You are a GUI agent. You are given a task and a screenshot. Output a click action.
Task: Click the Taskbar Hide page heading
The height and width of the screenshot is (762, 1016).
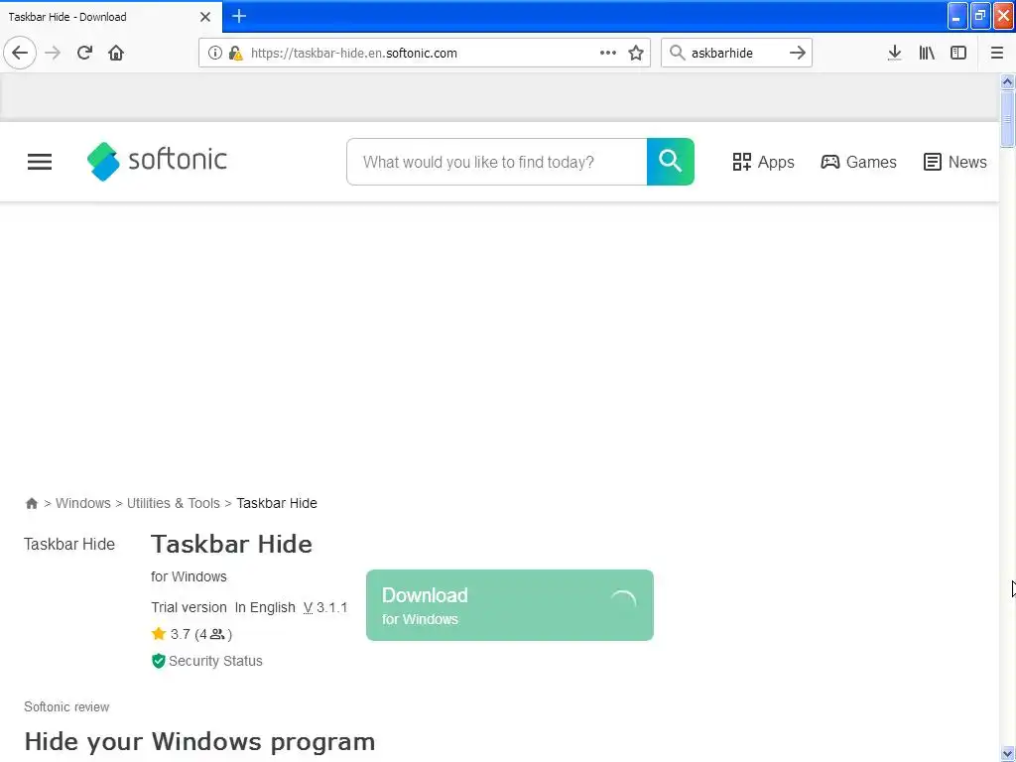click(x=231, y=544)
